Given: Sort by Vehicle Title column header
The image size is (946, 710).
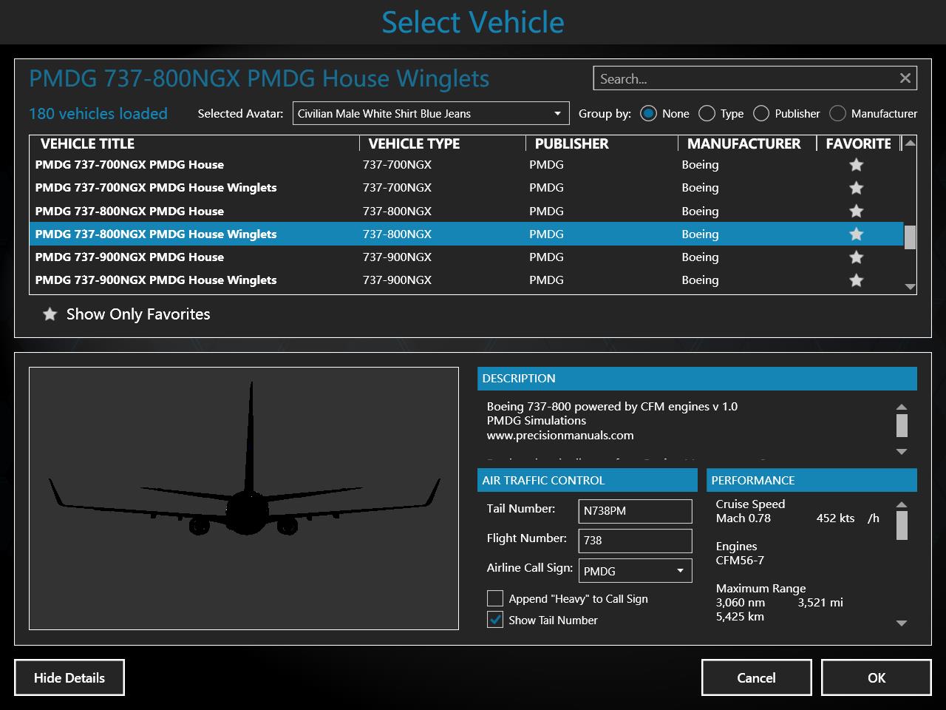Looking at the screenshot, I should 194,143.
